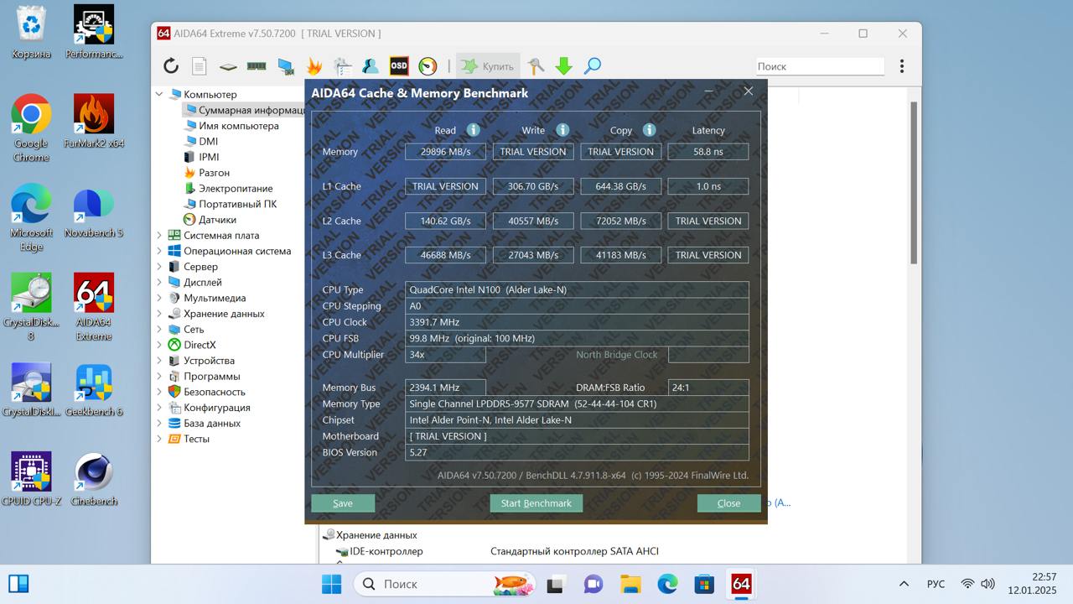Open the Windows Start menu

332,584
